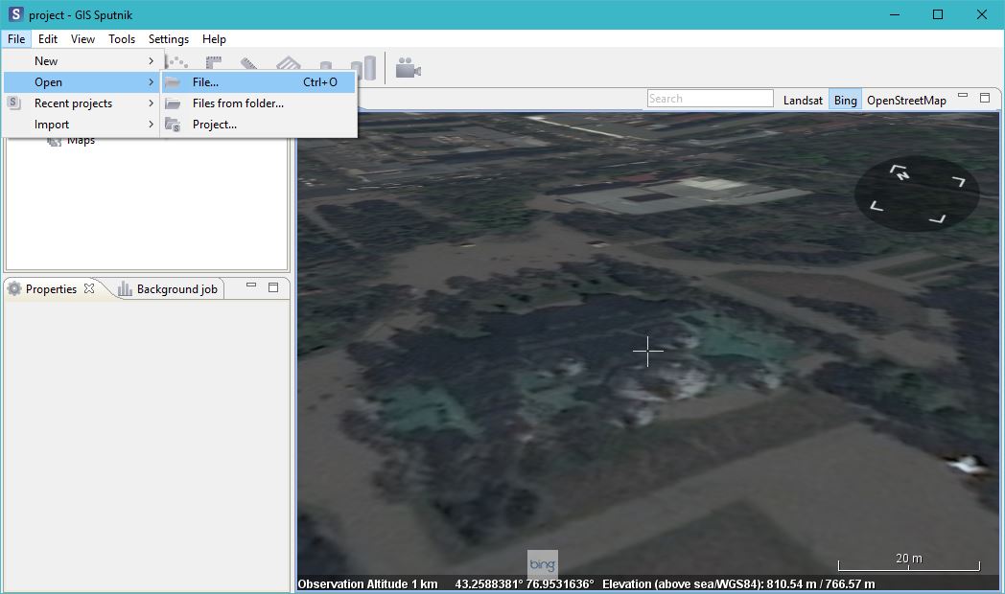Image resolution: width=1005 pixels, height=594 pixels.
Task: Click the corner ruler toolbar icon
Action: tap(214, 62)
